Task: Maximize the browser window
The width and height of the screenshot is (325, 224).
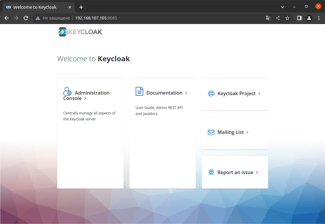Action: click(x=306, y=7)
